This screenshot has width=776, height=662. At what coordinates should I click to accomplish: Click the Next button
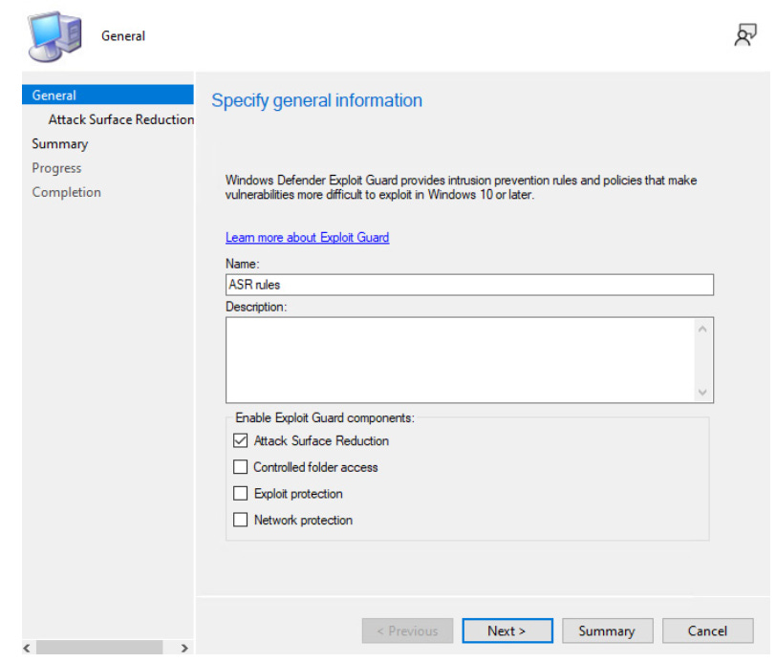click(507, 630)
